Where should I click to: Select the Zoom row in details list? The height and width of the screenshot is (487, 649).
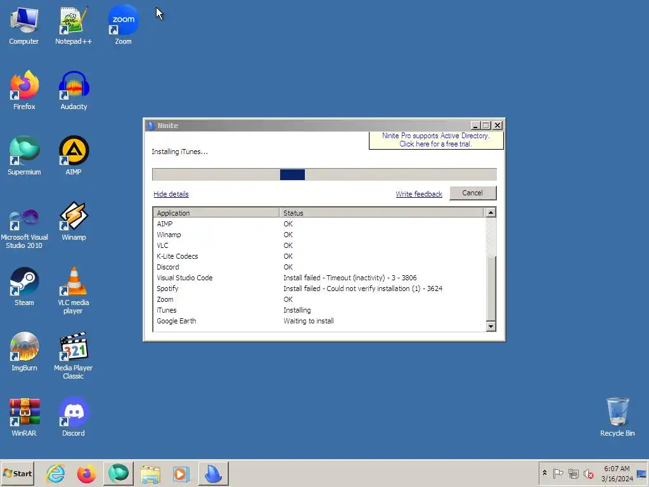click(x=319, y=299)
